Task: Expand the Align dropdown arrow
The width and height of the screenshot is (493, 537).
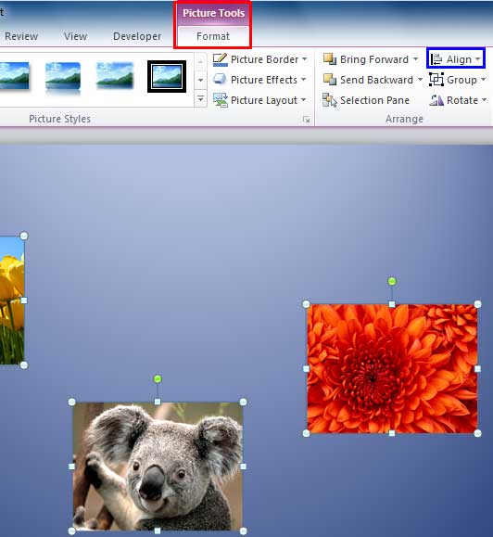Action: (477, 59)
